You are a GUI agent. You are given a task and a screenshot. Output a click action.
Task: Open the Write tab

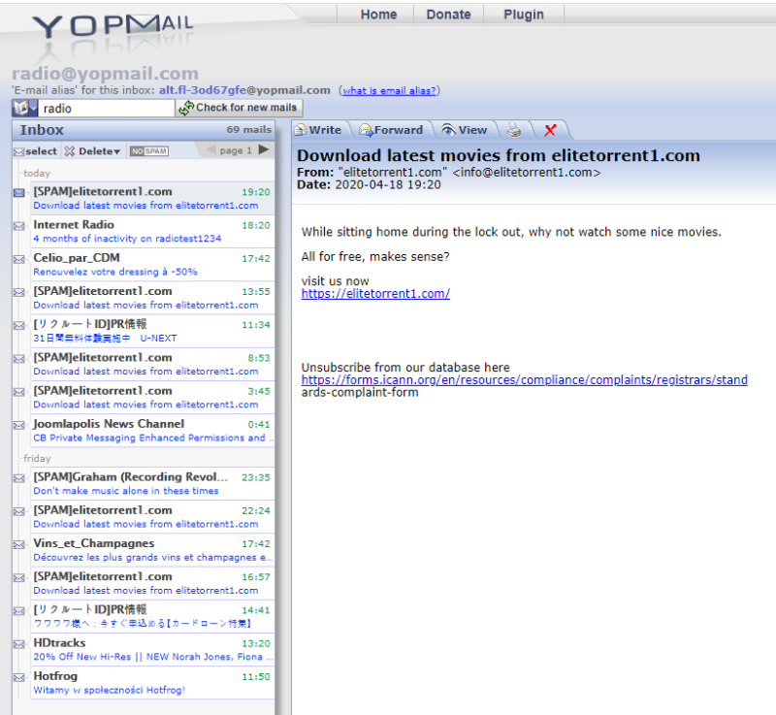pyautogui.click(x=319, y=130)
